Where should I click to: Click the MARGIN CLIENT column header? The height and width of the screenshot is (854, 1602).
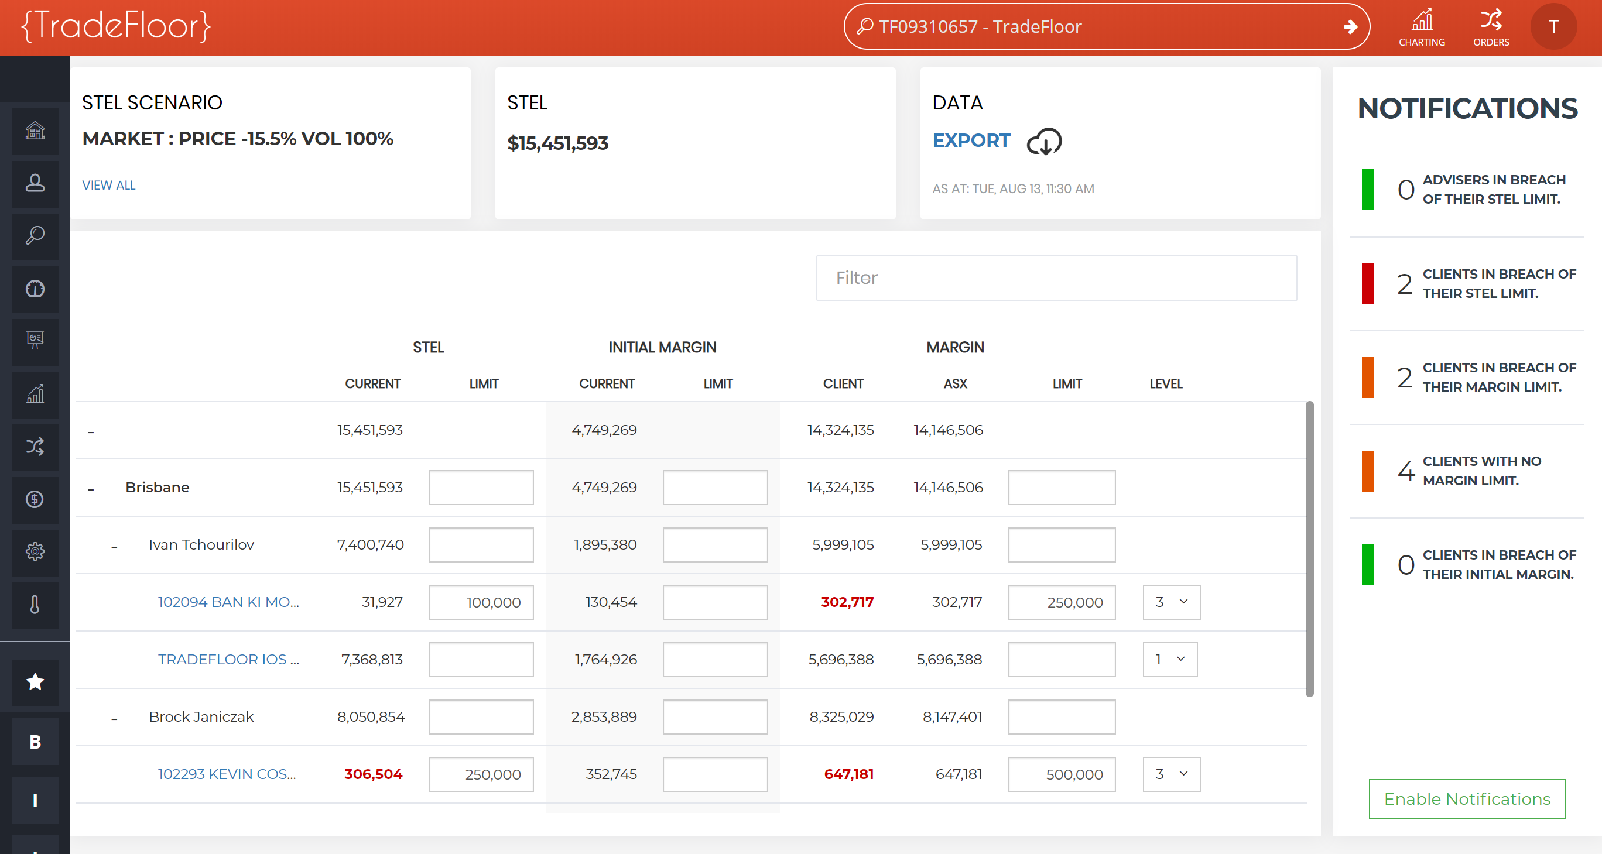pos(843,383)
